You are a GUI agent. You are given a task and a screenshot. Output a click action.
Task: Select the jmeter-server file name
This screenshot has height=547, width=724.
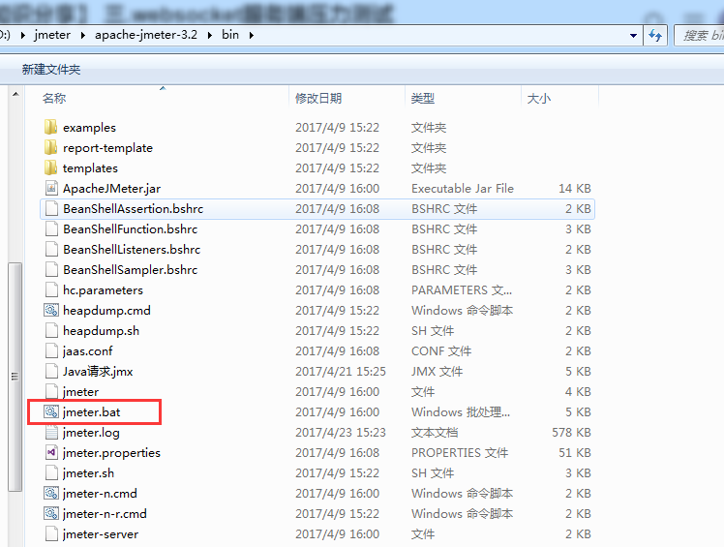[x=101, y=534]
